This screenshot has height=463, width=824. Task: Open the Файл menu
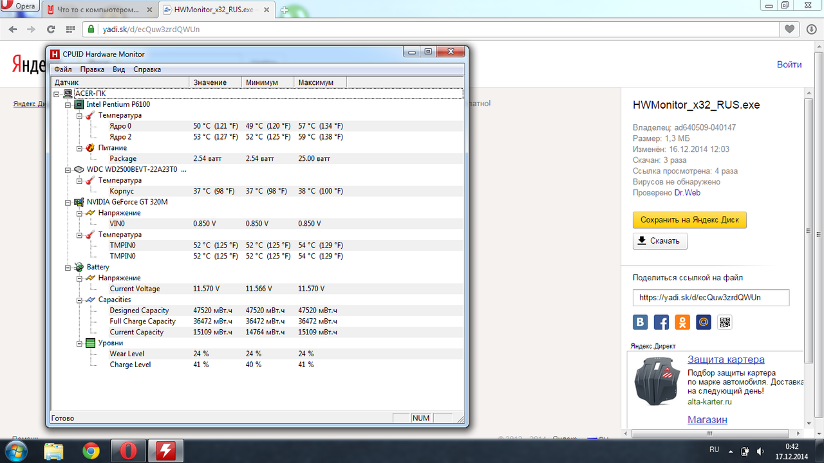63,69
